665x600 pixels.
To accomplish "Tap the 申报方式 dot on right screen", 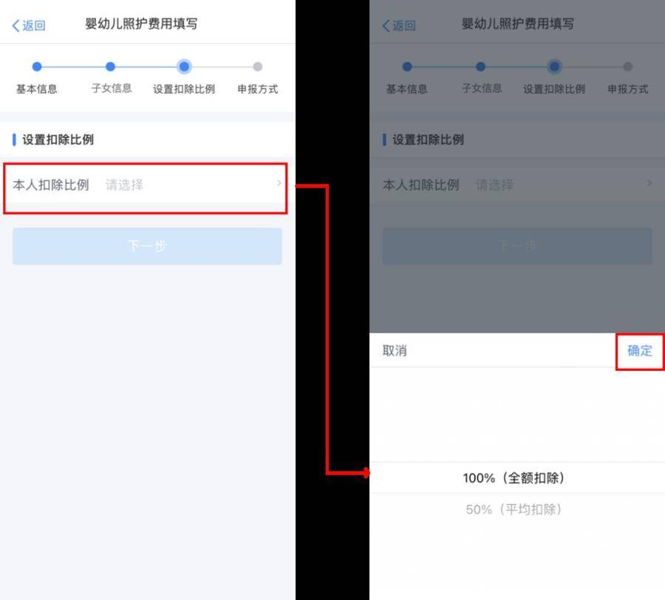I will tap(627, 66).
